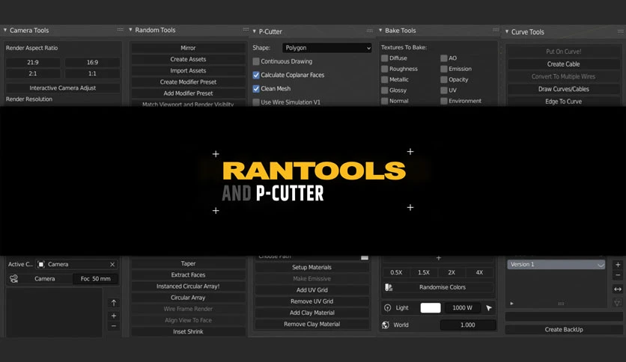Click the camera icon beside the Camera button
This screenshot has height=362, width=626.
pos(13,279)
